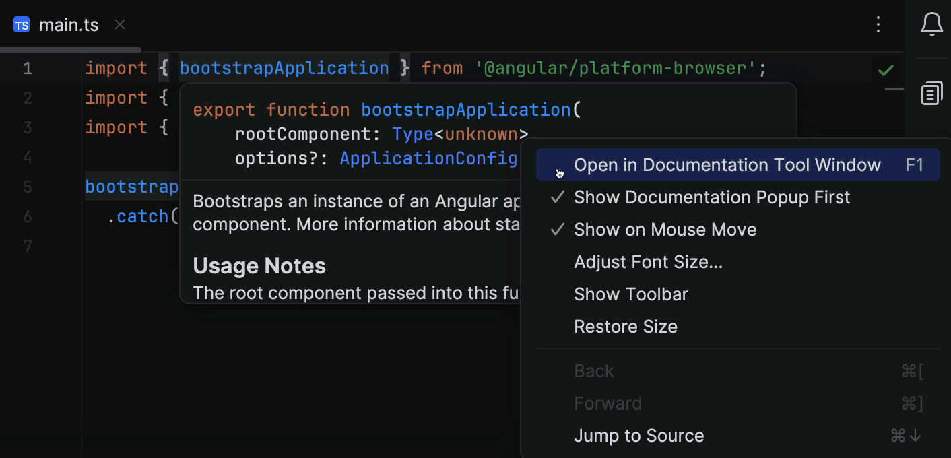Screen dimensions: 951x458
Task: Open the Adjust Font Size dialog
Action: pyautogui.click(x=648, y=261)
